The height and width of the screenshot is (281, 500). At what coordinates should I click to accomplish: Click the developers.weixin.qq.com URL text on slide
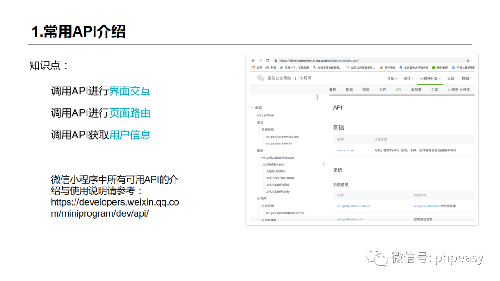(115, 208)
